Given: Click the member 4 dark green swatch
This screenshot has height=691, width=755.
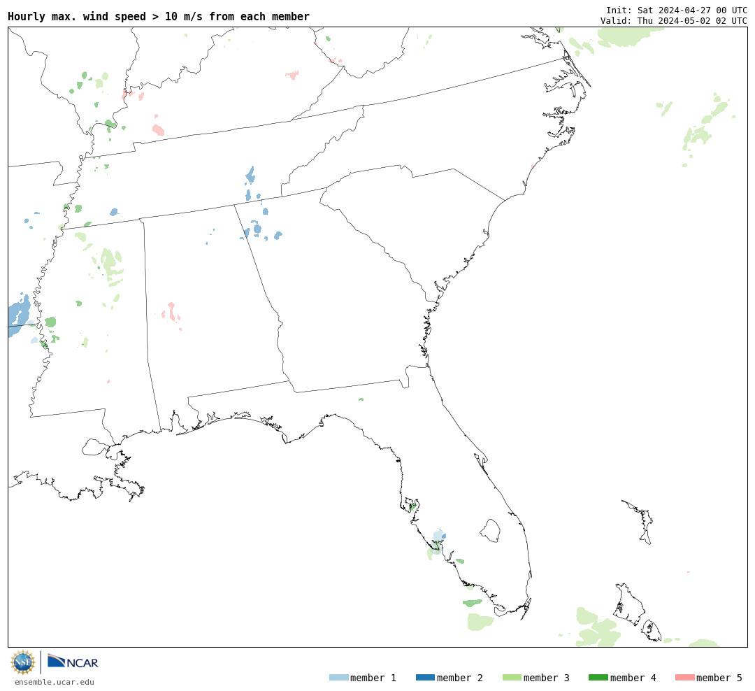Looking at the screenshot, I should (598, 678).
